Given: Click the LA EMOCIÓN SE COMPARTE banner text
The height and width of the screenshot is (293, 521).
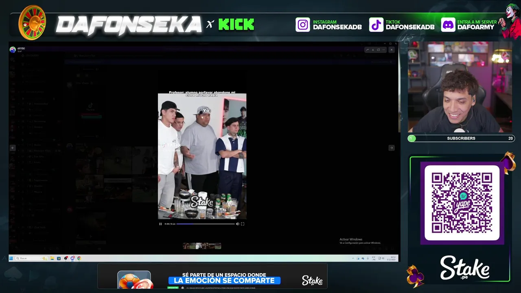Looking at the screenshot, I should pos(224,280).
